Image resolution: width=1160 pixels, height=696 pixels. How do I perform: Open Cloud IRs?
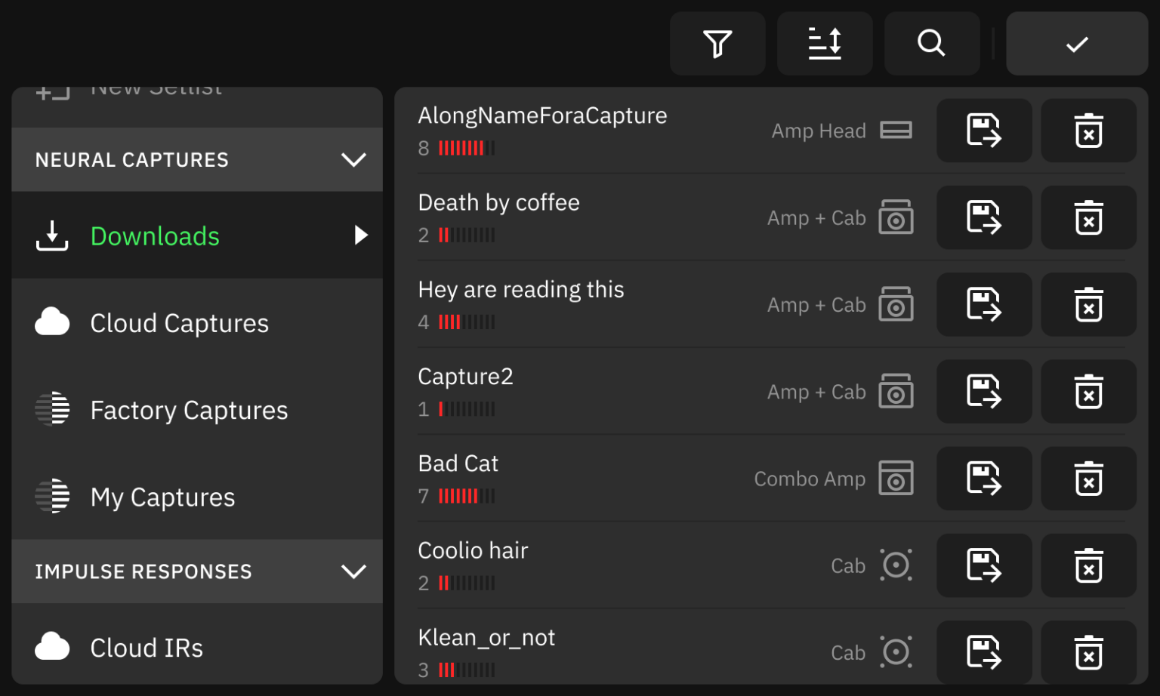pos(147,647)
